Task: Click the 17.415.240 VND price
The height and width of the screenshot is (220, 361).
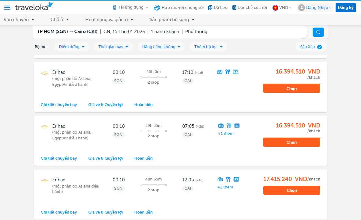Action: (x=285, y=179)
